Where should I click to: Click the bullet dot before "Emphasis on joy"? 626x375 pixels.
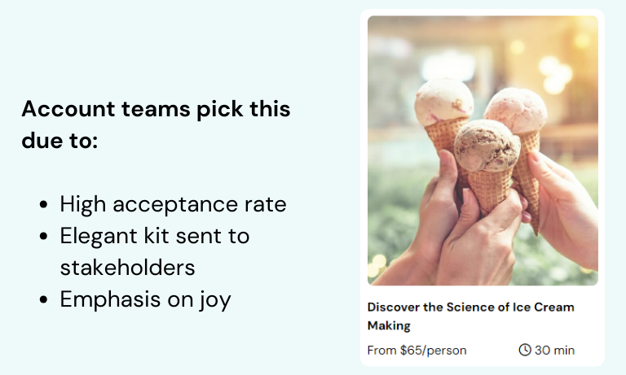[x=43, y=300]
